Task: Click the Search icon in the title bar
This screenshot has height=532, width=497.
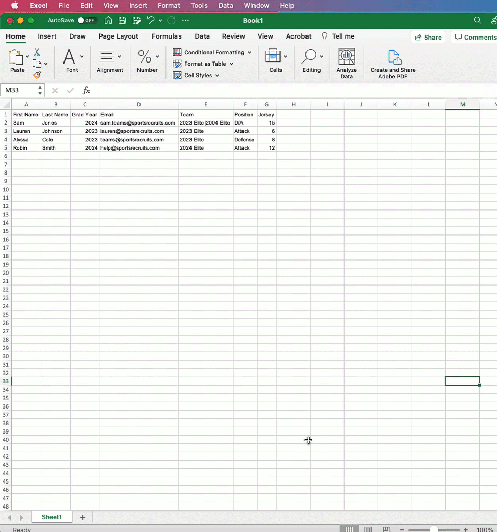Action: pos(477,20)
